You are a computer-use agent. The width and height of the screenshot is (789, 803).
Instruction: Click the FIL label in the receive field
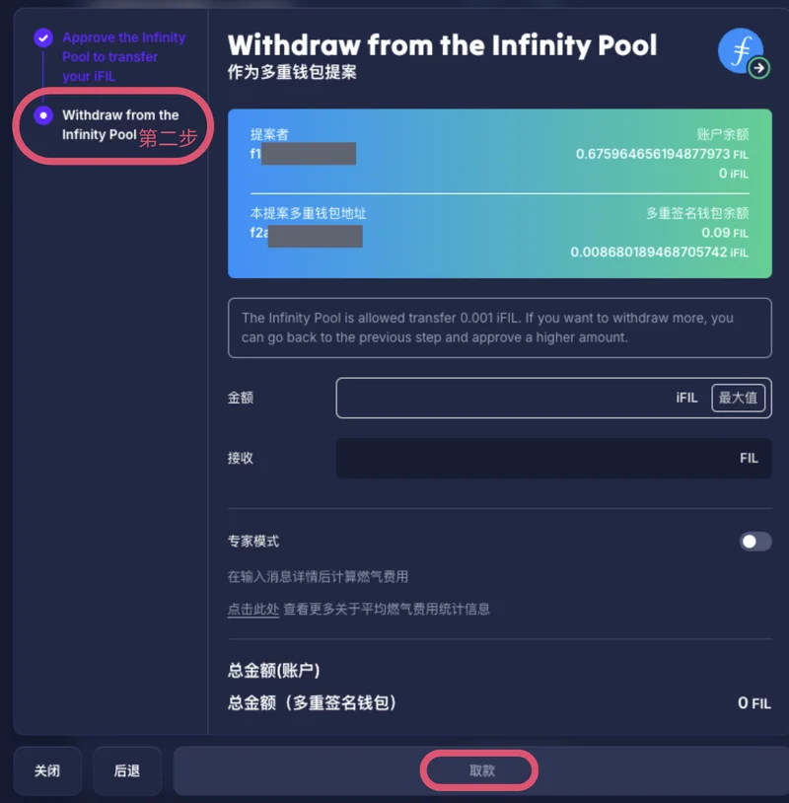[748, 458]
